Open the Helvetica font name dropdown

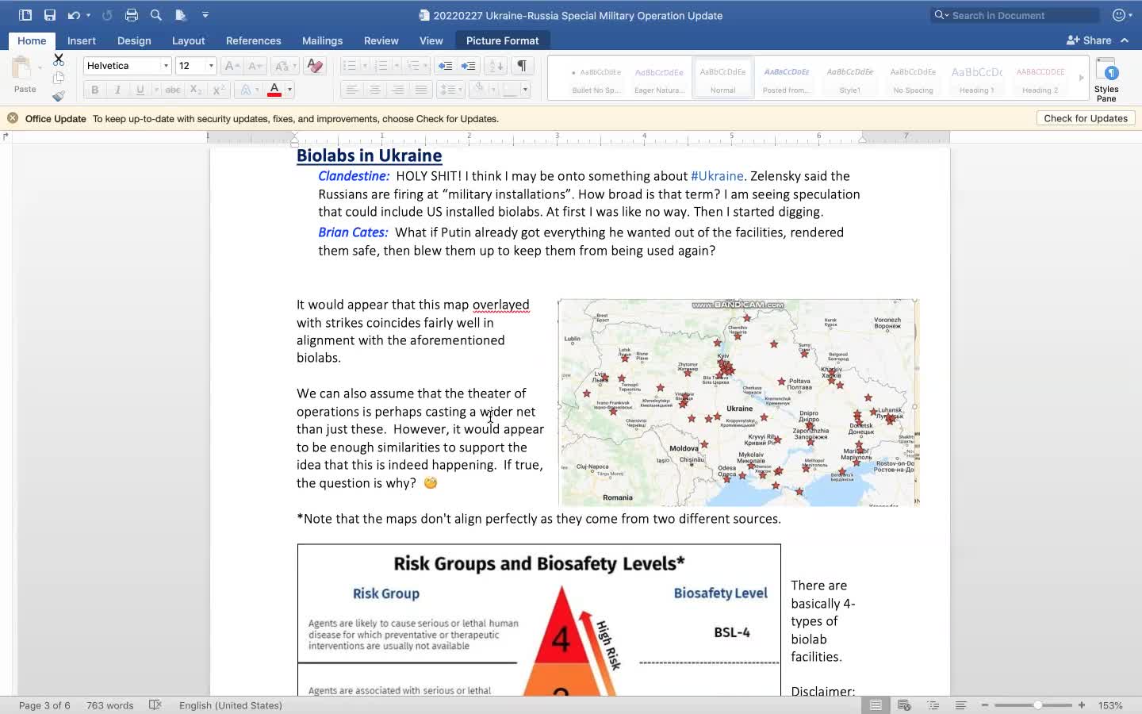pos(166,66)
